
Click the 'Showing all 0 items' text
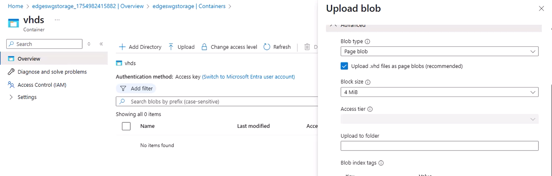pyautogui.click(x=138, y=114)
